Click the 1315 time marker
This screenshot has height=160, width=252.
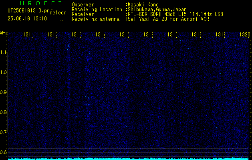(x=124, y=34)
